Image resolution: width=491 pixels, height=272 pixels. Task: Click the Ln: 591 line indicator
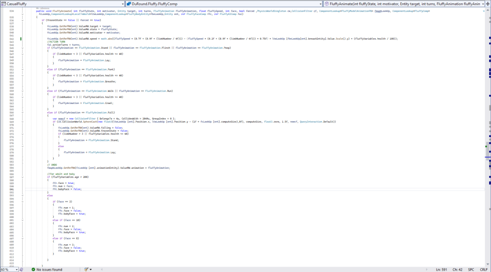[x=441, y=270]
